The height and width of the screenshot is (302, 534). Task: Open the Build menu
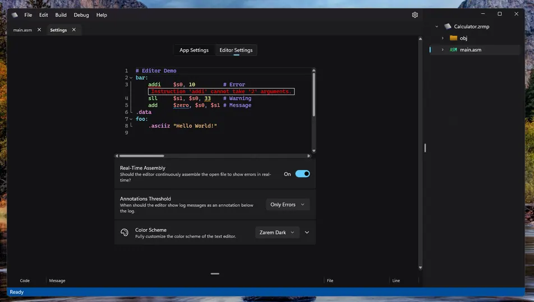click(61, 15)
